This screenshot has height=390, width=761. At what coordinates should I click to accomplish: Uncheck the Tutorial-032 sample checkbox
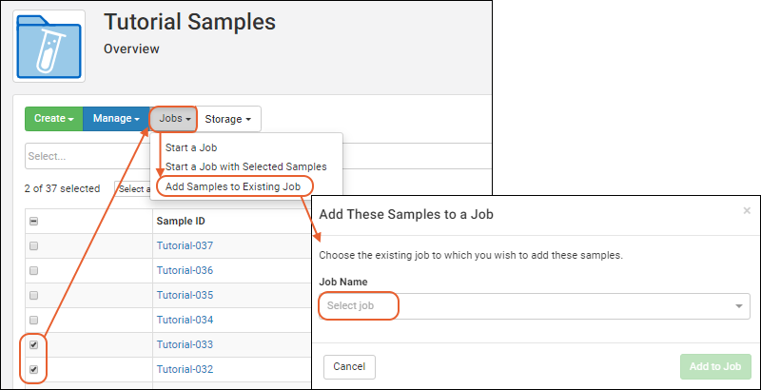34,369
